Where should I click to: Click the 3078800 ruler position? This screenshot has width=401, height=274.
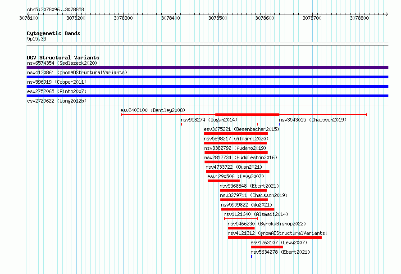point(359,18)
